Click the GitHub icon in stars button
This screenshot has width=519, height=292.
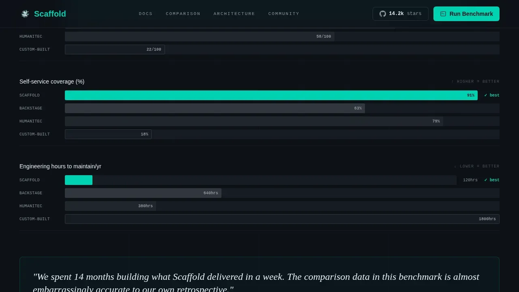pyautogui.click(x=383, y=14)
